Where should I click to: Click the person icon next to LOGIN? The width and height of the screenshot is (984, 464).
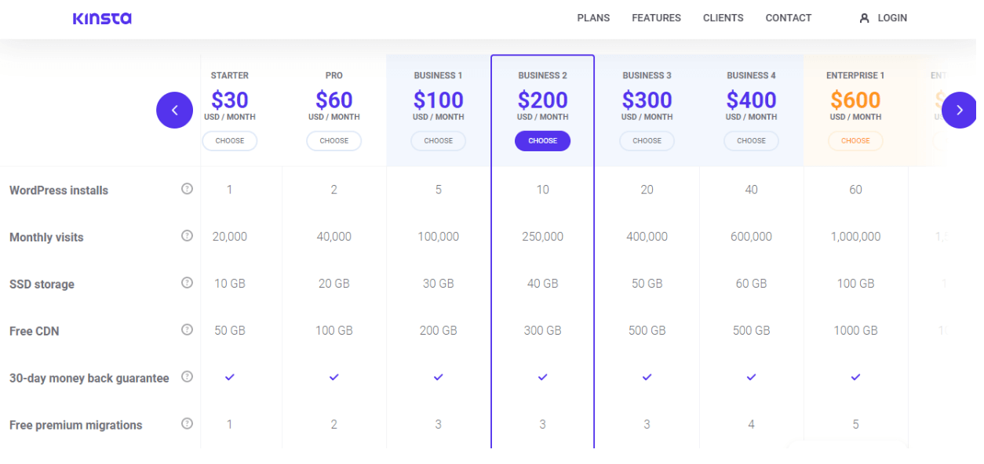[x=864, y=17]
